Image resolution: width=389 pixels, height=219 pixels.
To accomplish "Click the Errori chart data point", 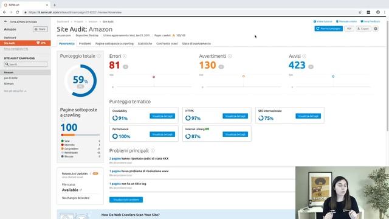I will coord(154,77).
